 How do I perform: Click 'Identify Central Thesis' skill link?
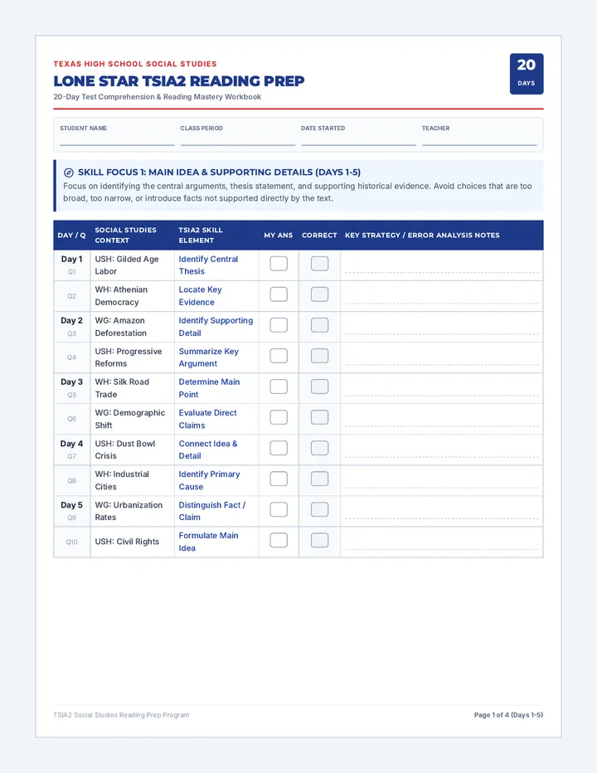pyautogui.click(x=208, y=265)
